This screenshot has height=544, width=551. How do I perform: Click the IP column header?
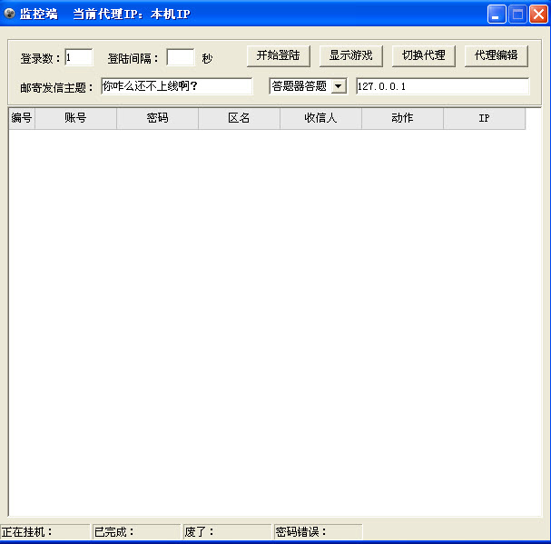(x=484, y=118)
